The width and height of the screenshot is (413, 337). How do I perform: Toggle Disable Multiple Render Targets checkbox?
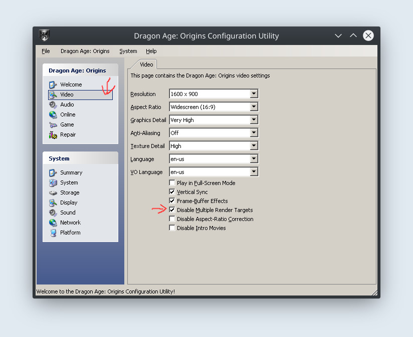[x=172, y=210]
